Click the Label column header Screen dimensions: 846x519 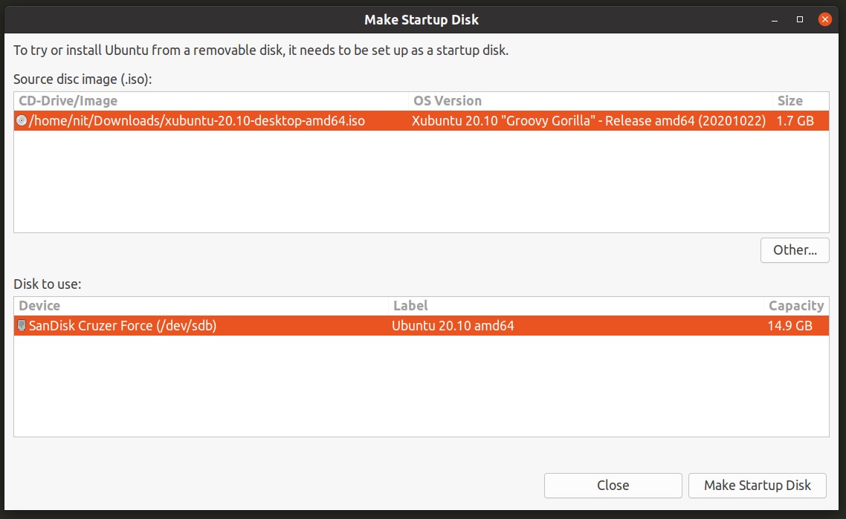[410, 306]
